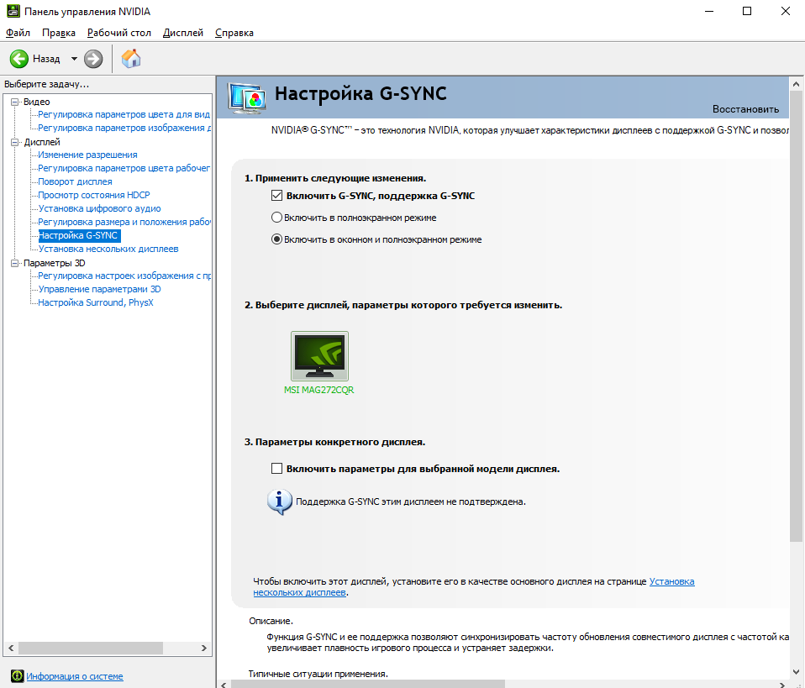Open Регулировка настроек изображения с просмотром
The image size is (805, 688).
[124, 276]
